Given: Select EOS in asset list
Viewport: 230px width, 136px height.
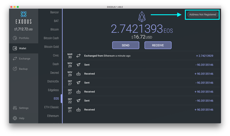Looking at the screenshot, I should [56, 99].
